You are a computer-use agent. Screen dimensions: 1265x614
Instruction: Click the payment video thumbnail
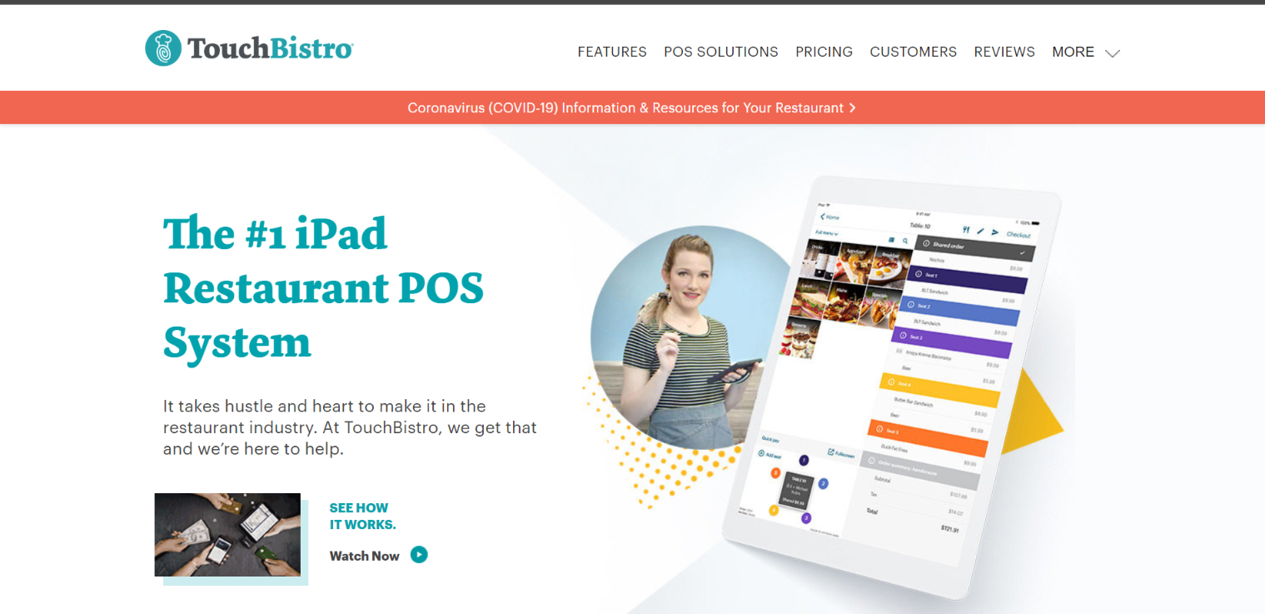click(x=227, y=535)
